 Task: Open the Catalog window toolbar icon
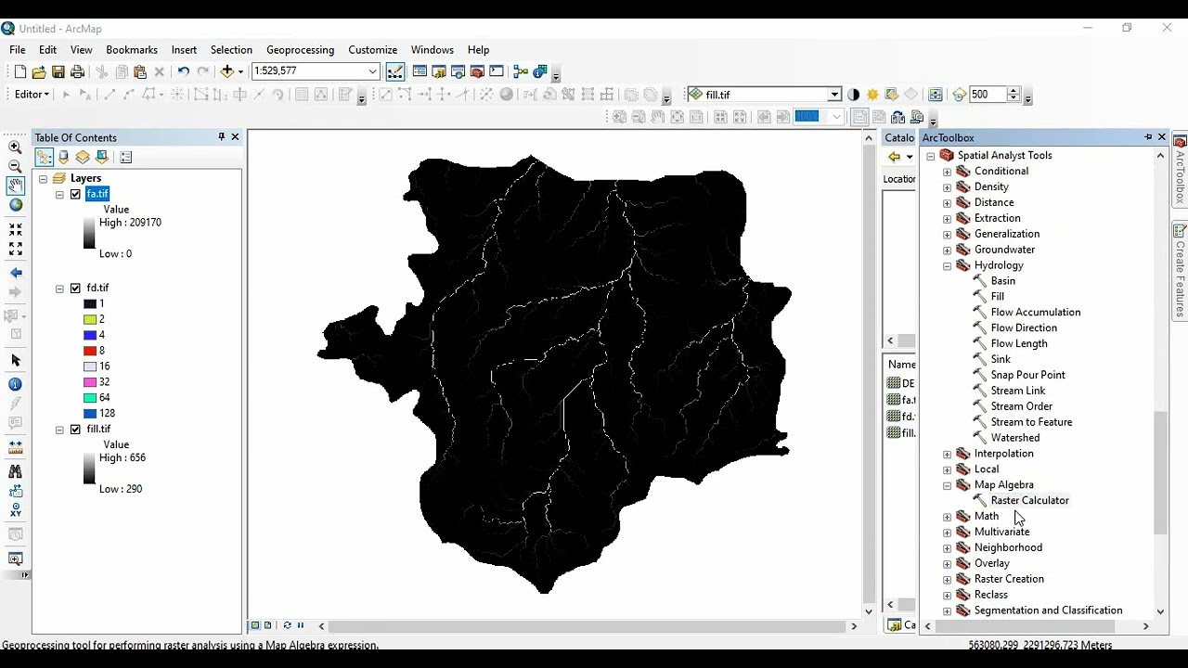[439, 71]
